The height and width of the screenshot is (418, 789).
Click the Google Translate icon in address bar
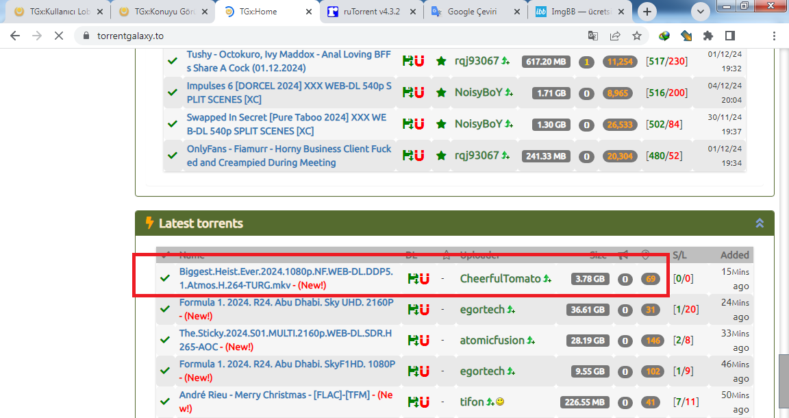(x=592, y=36)
